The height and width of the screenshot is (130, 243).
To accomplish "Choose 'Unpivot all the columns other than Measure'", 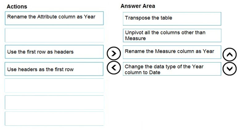I will coord(172,36).
